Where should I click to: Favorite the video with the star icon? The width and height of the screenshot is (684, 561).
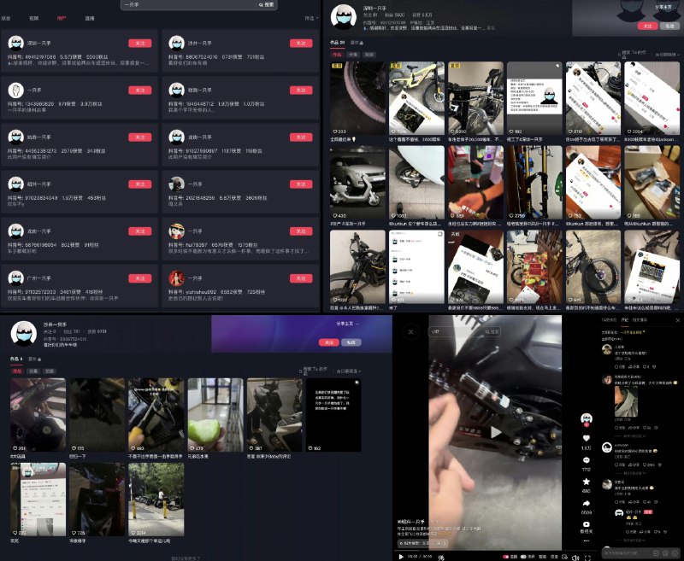coord(586,482)
